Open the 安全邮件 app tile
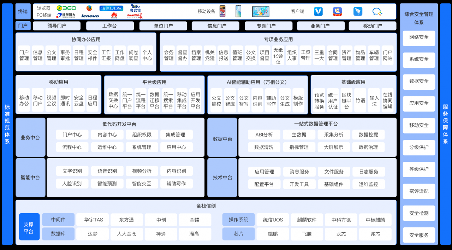The image size is (452, 250). point(93,55)
